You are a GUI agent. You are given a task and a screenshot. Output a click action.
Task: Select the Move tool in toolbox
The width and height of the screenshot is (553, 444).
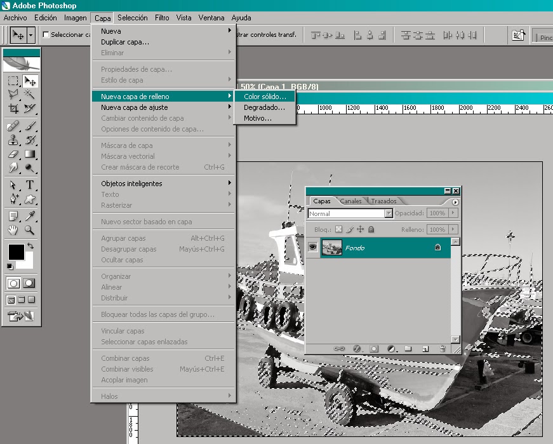pos(30,81)
